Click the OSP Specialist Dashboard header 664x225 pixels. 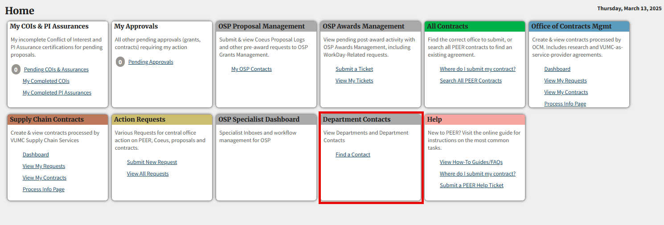click(266, 119)
